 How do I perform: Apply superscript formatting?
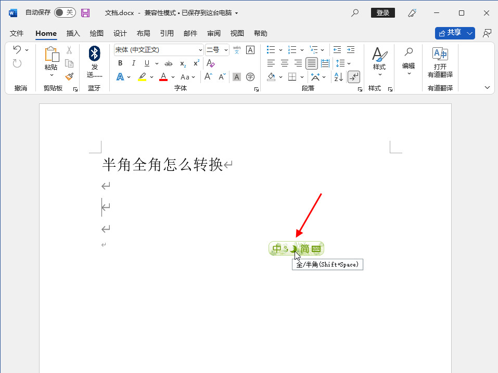click(x=196, y=63)
